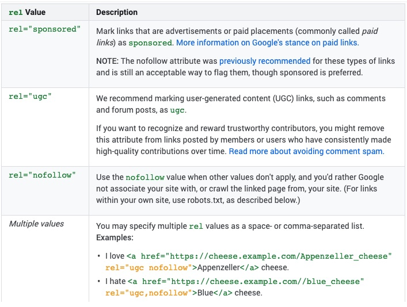Click the Appenzeller_cheese href code example
The width and height of the screenshot is (407, 307).
pos(259,256)
